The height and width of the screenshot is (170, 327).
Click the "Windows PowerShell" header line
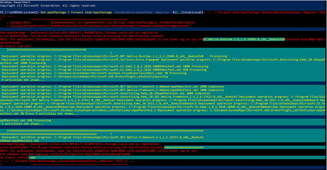click(x=15, y=2)
